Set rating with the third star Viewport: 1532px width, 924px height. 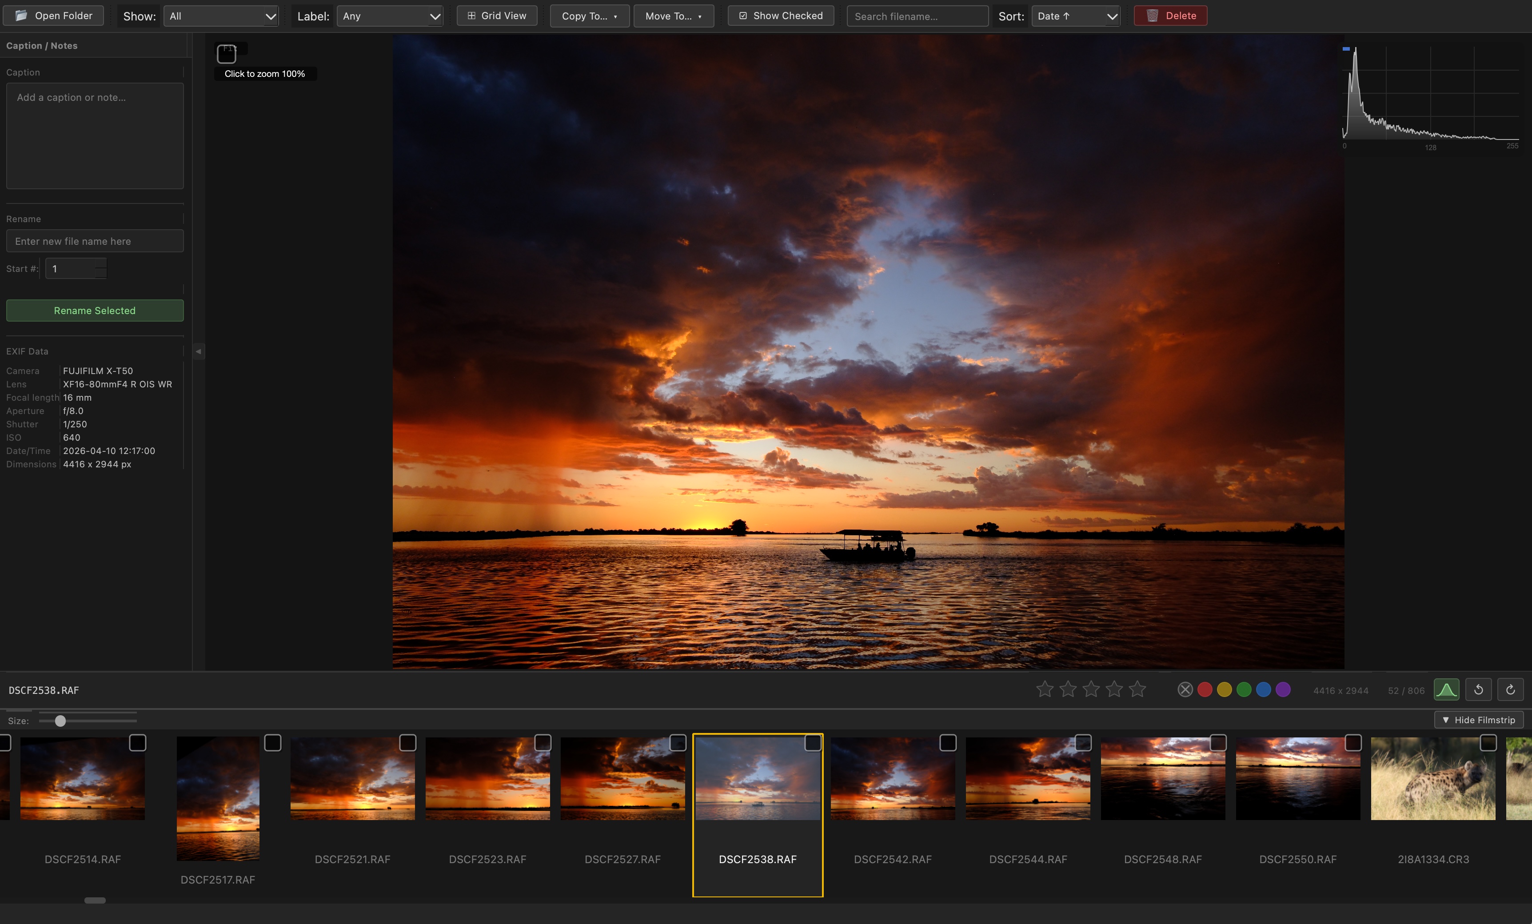pos(1091,689)
